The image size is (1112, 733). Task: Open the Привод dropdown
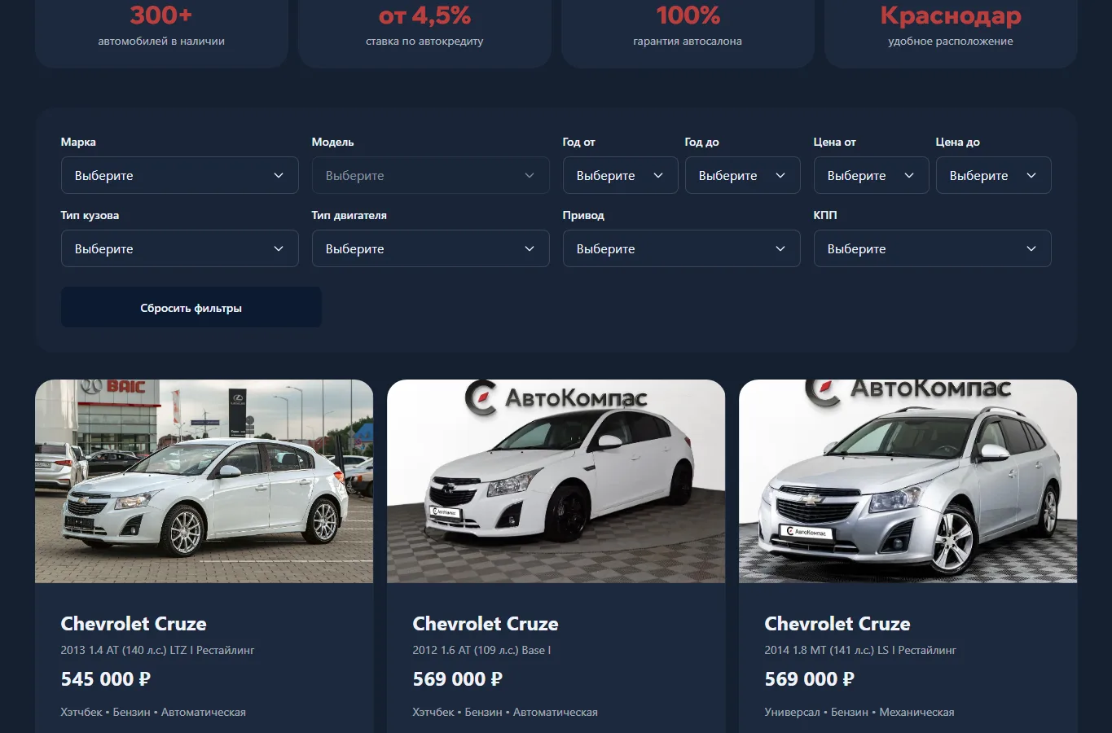point(682,248)
